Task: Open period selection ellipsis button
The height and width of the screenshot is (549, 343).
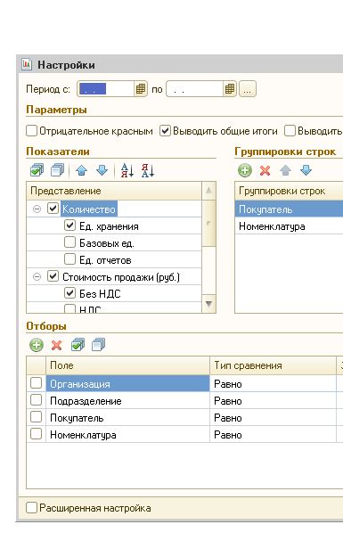Action: pos(248,89)
